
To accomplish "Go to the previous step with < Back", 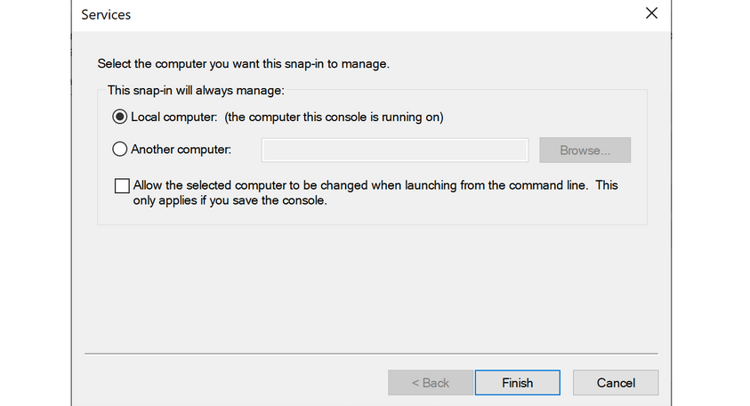I will [430, 383].
